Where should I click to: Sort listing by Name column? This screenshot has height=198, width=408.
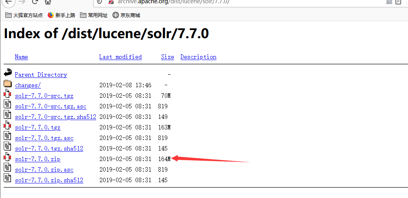coord(22,57)
